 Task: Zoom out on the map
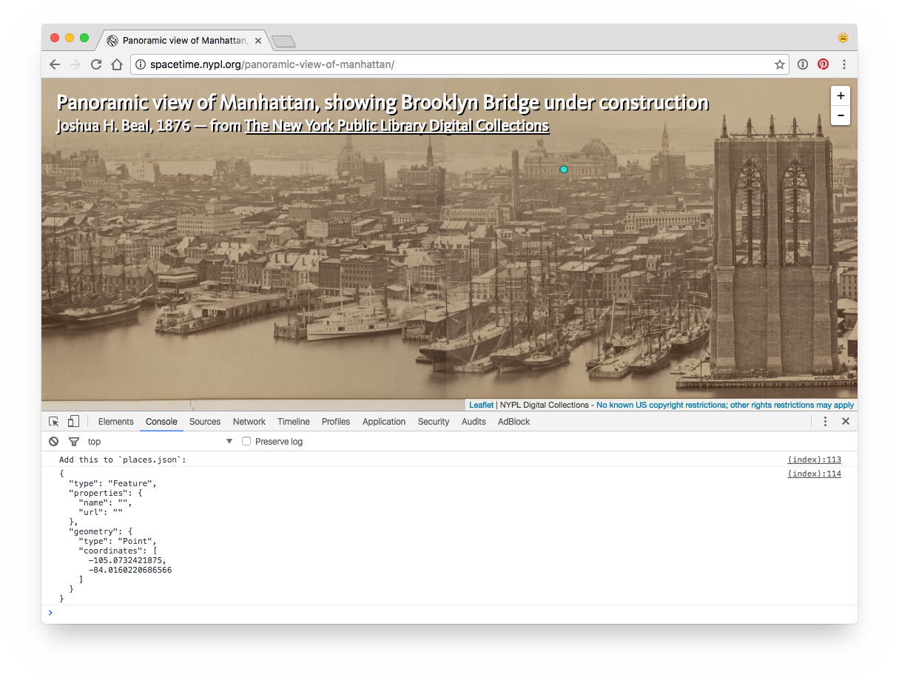point(841,115)
